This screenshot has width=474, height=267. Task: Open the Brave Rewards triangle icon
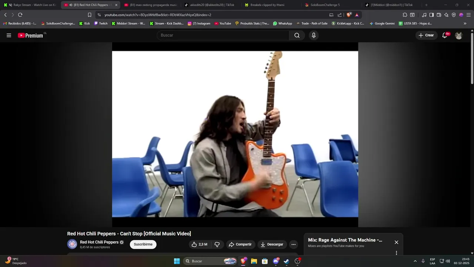tap(357, 15)
